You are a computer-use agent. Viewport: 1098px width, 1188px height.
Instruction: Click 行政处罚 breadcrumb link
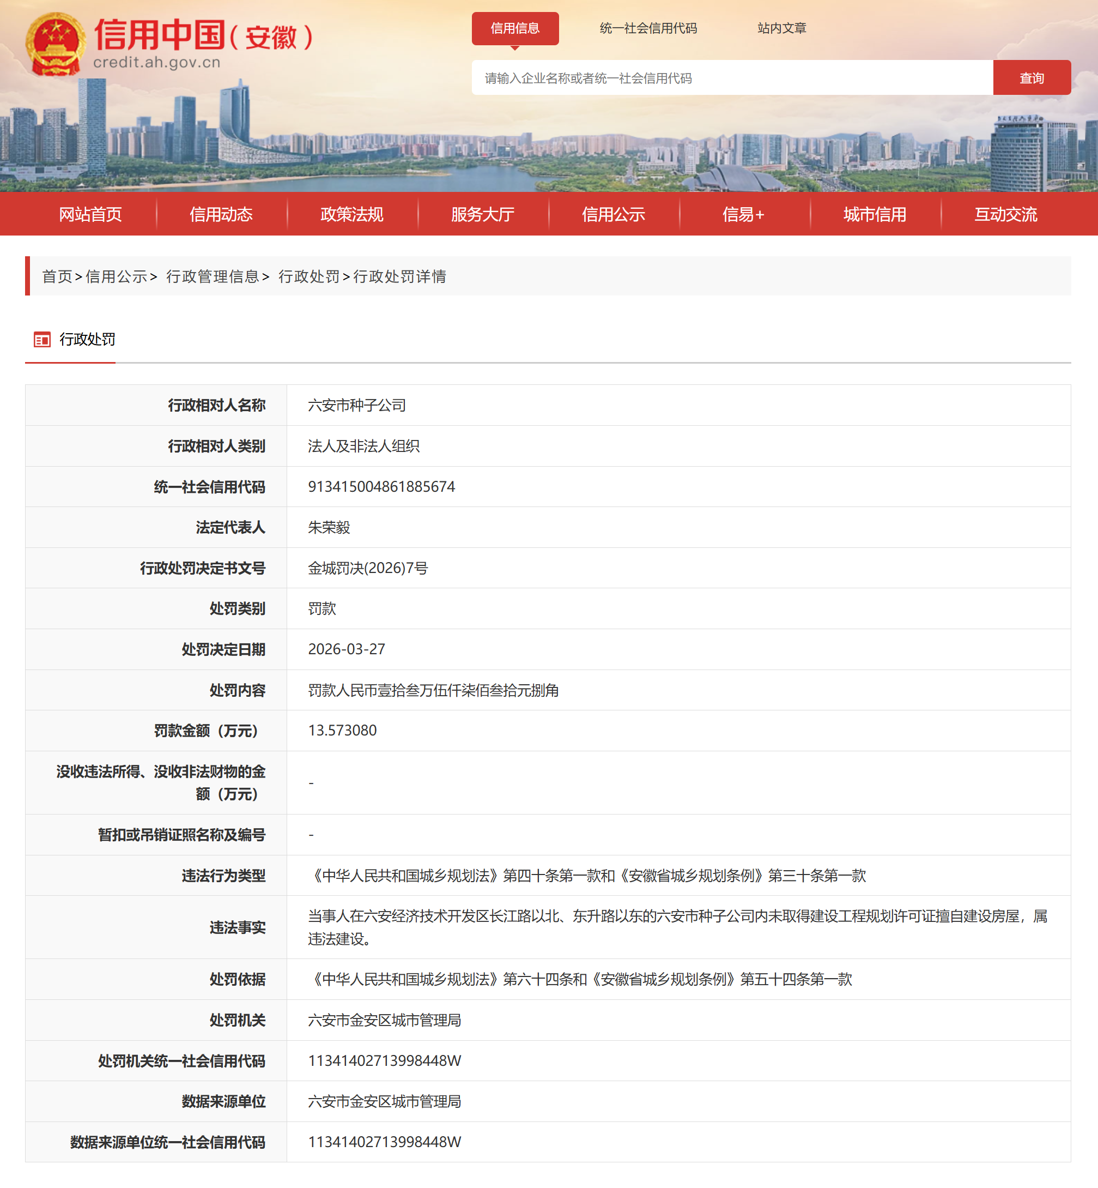(x=308, y=276)
